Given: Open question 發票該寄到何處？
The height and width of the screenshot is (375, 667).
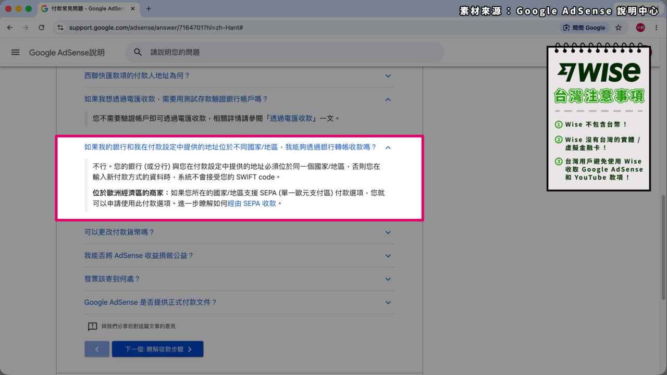Looking at the screenshot, I should pos(112,279).
